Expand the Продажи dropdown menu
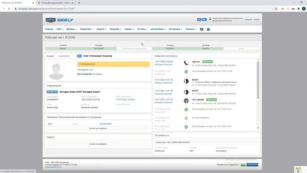Viewport: 307px width, 173px height. [115, 29]
